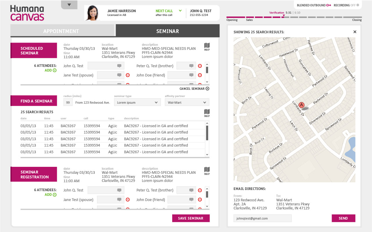Select the Scheduled Seminar section header
This screenshot has width=372, height=232.
pyautogui.click(x=34, y=50)
